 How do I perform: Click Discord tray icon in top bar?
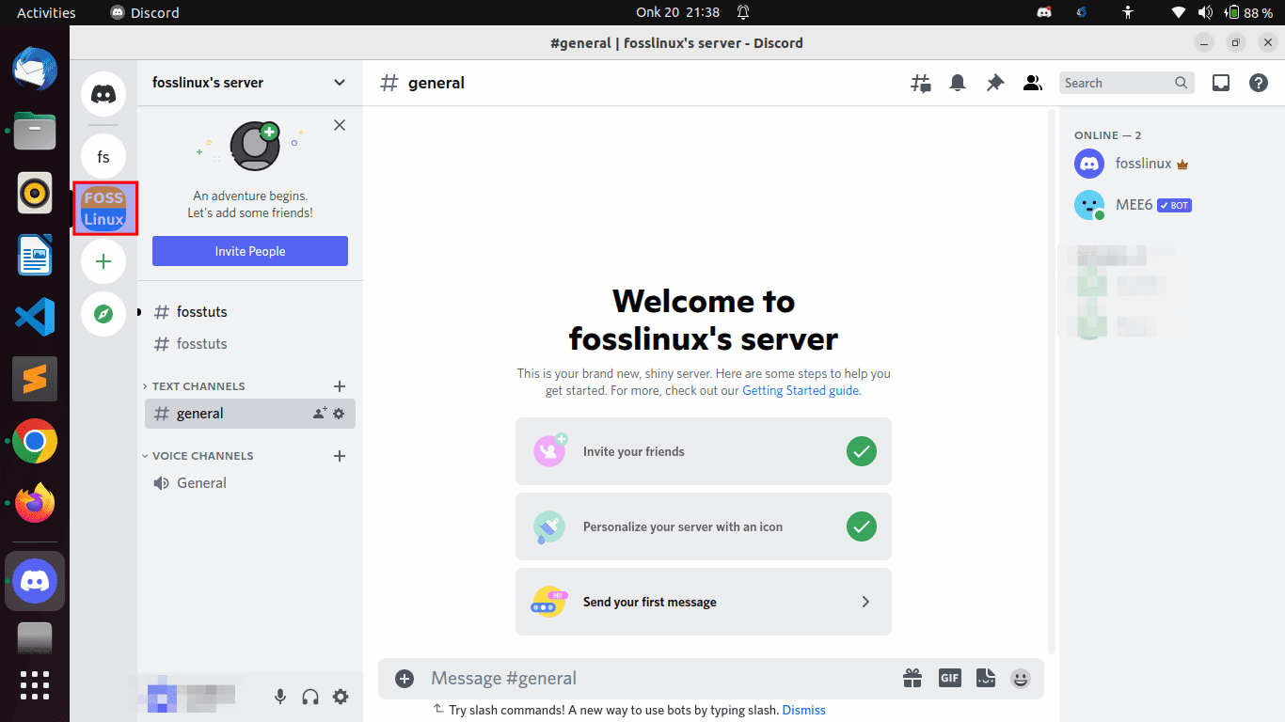click(x=1043, y=12)
